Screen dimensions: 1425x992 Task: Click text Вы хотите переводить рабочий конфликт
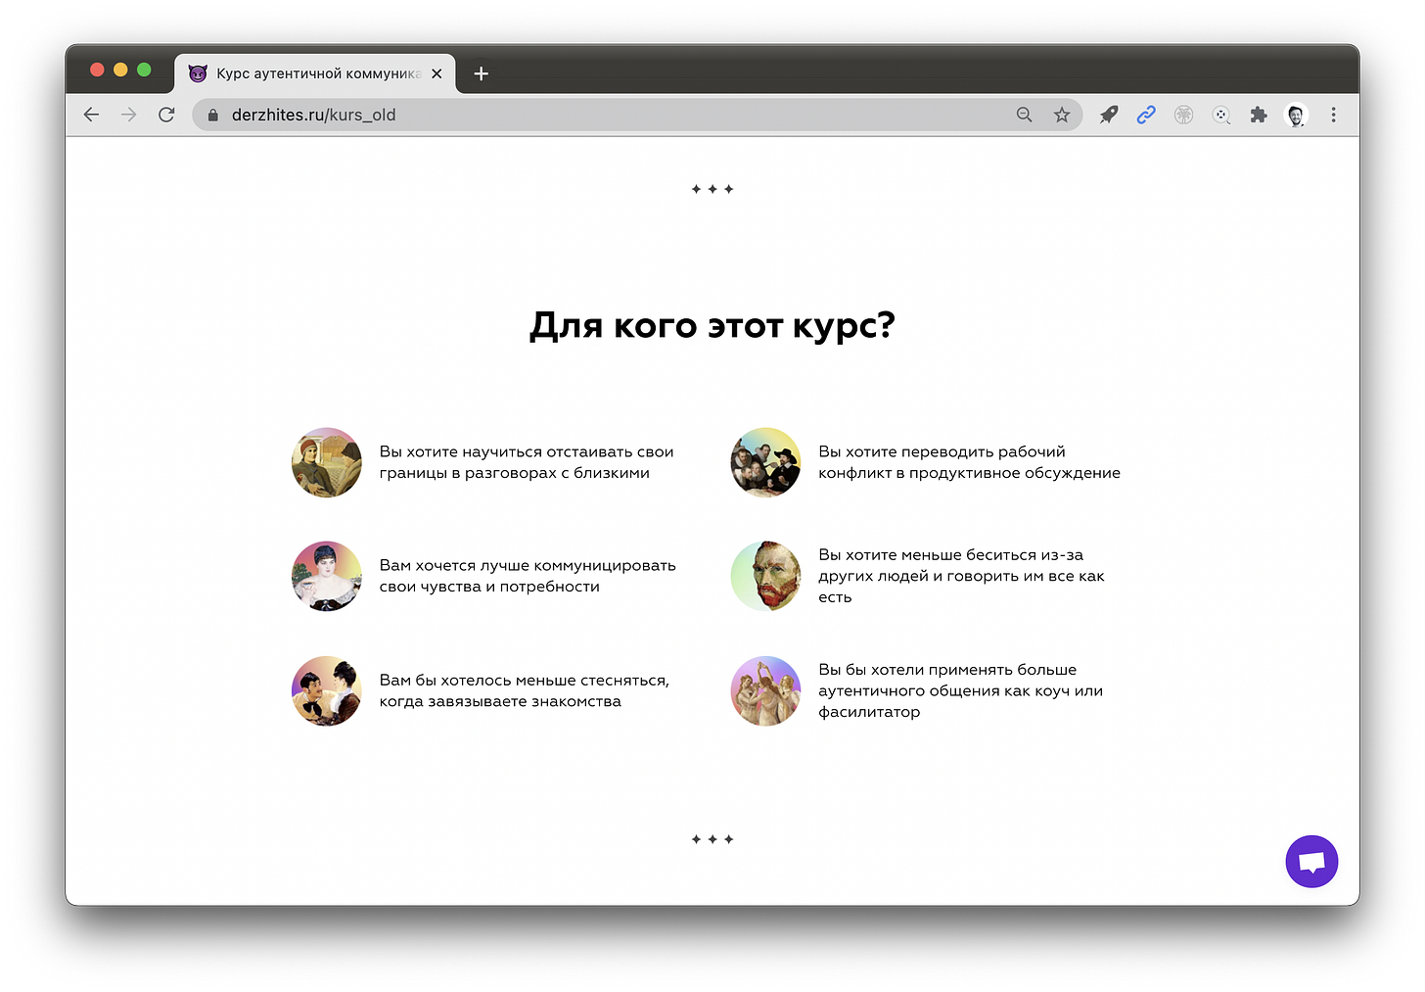point(969,462)
